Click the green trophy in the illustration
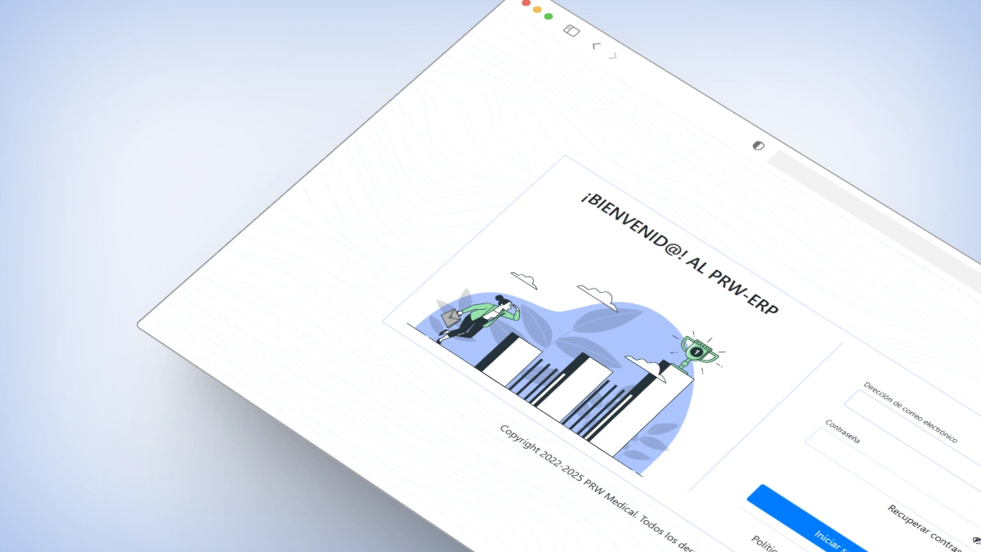The width and height of the screenshot is (981, 552). point(698,352)
